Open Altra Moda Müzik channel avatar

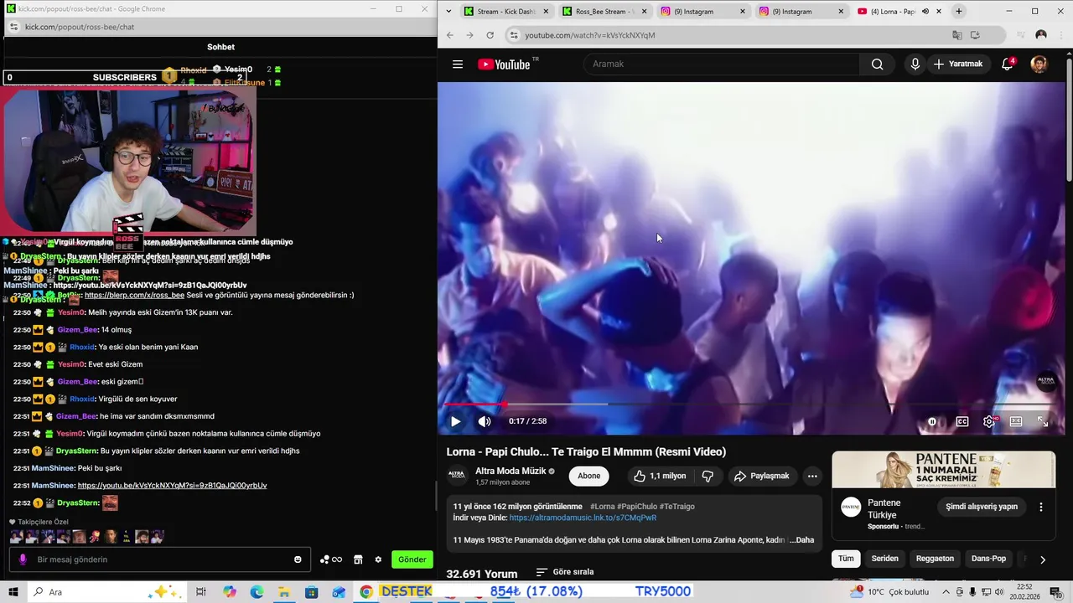pos(457,475)
